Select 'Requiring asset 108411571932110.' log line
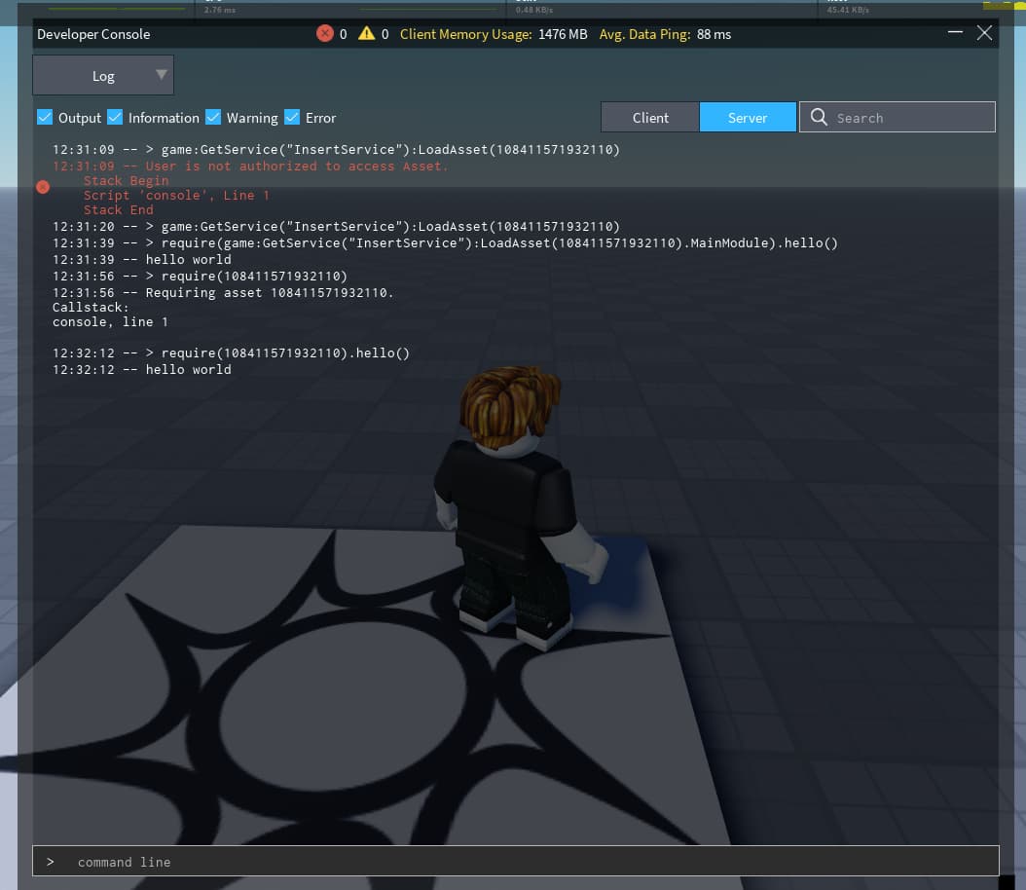Screen dimensions: 1026x890 [223, 292]
